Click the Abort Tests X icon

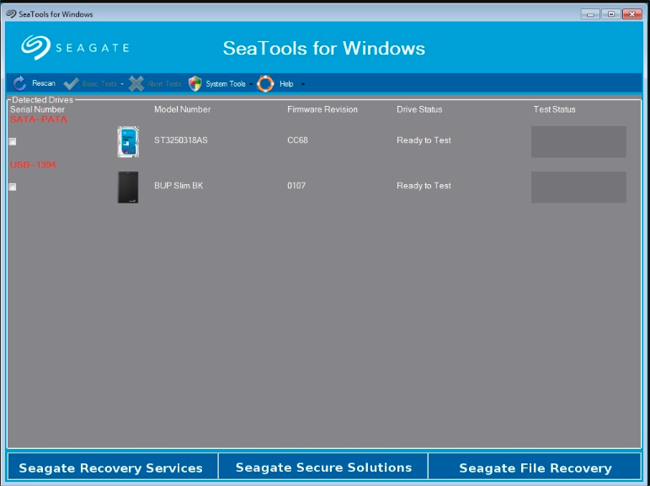[x=136, y=84]
